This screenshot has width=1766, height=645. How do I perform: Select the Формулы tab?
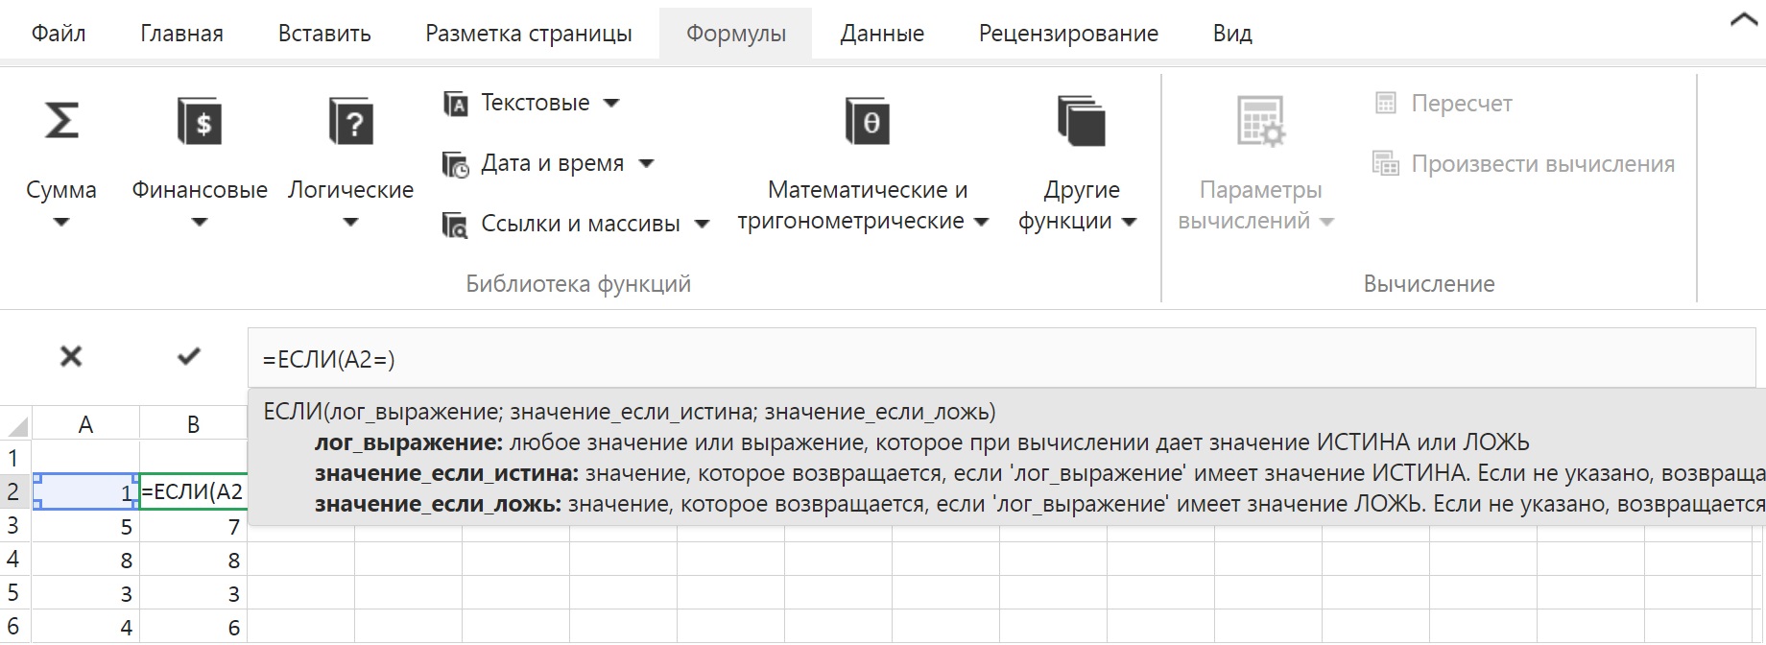tap(736, 34)
